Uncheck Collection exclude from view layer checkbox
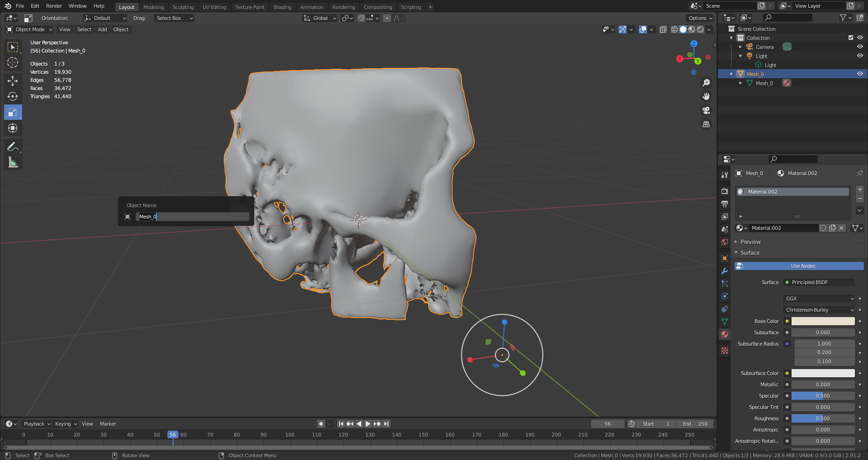Screen dimensions: 868x460 point(851,38)
